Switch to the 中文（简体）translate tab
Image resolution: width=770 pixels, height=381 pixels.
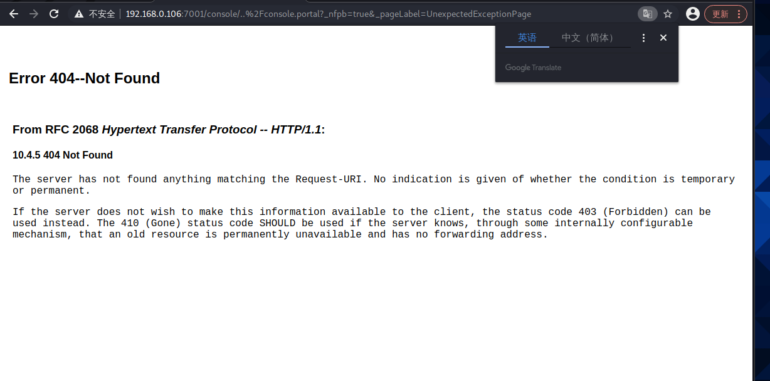[x=590, y=38]
